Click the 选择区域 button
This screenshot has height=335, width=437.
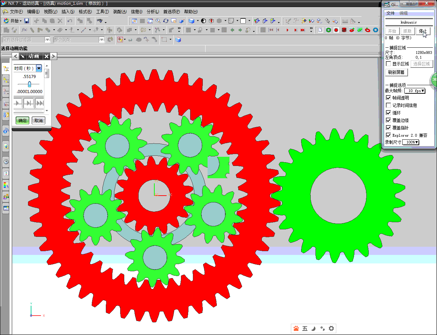[422, 64]
